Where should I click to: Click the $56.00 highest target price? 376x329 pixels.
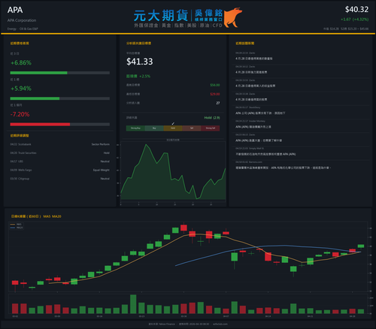tap(215, 85)
